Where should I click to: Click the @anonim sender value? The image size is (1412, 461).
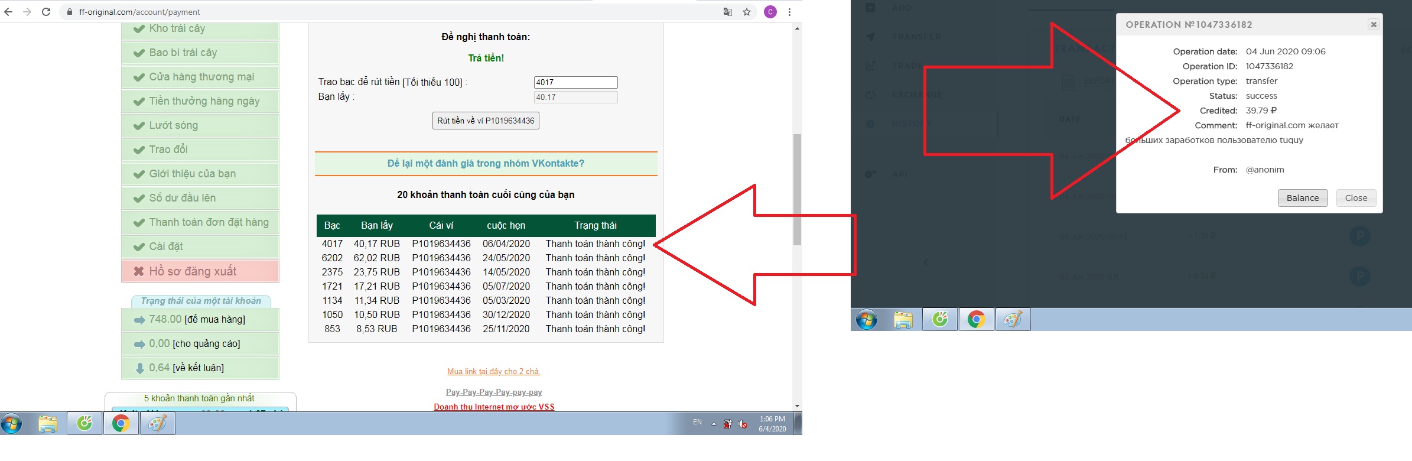[1265, 170]
